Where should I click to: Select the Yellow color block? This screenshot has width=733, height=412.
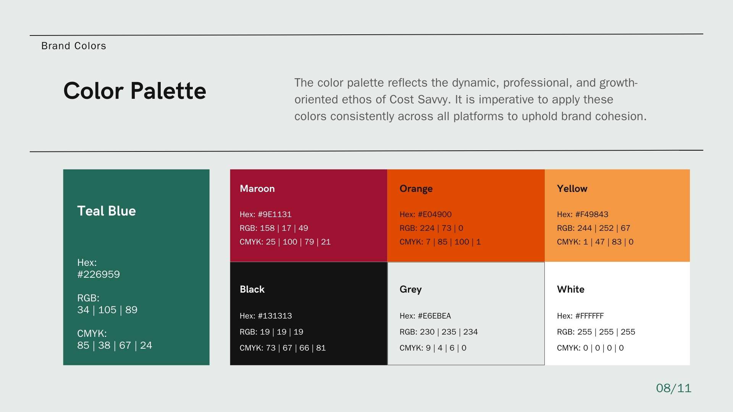coord(617,216)
